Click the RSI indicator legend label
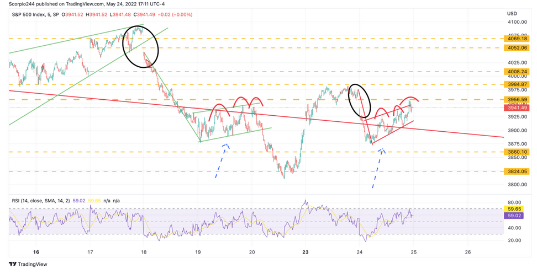 pos(41,201)
